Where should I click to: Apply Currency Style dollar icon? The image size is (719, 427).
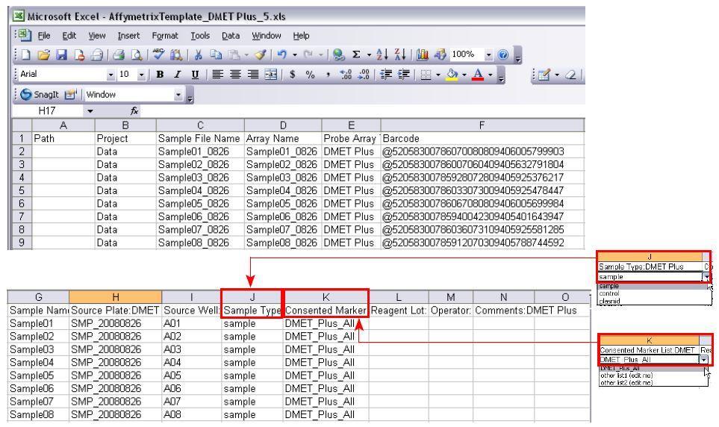tap(292, 75)
